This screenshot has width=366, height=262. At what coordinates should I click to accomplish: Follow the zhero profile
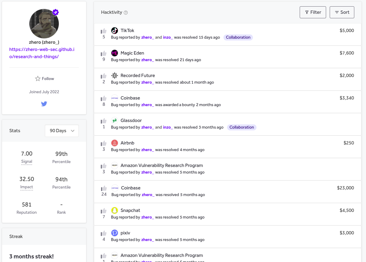point(44,79)
